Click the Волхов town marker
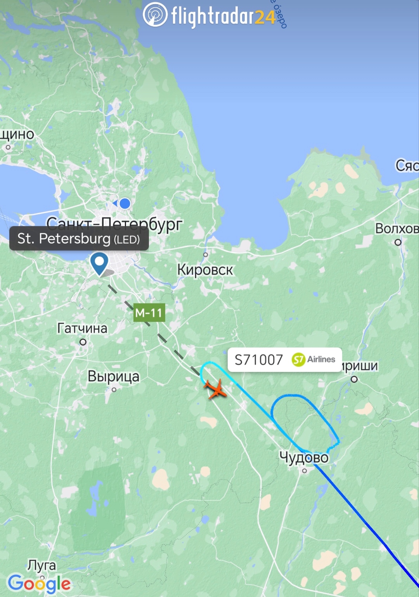This screenshot has height=597, width=419. 398,242
